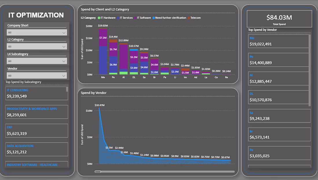
Task: Click the Top Spend by Subcategory heading
Action: coord(23,82)
